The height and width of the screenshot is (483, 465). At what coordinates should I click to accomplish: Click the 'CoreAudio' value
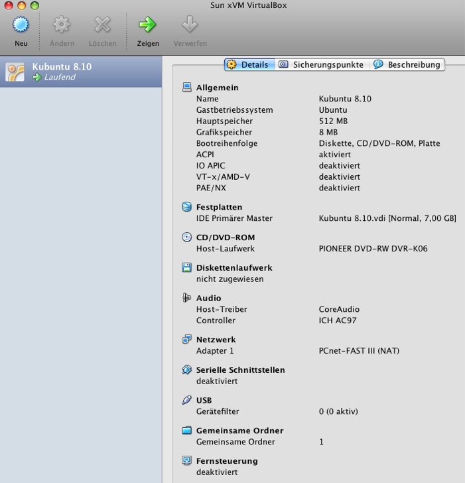pyautogui.click(x=339, y=309)
